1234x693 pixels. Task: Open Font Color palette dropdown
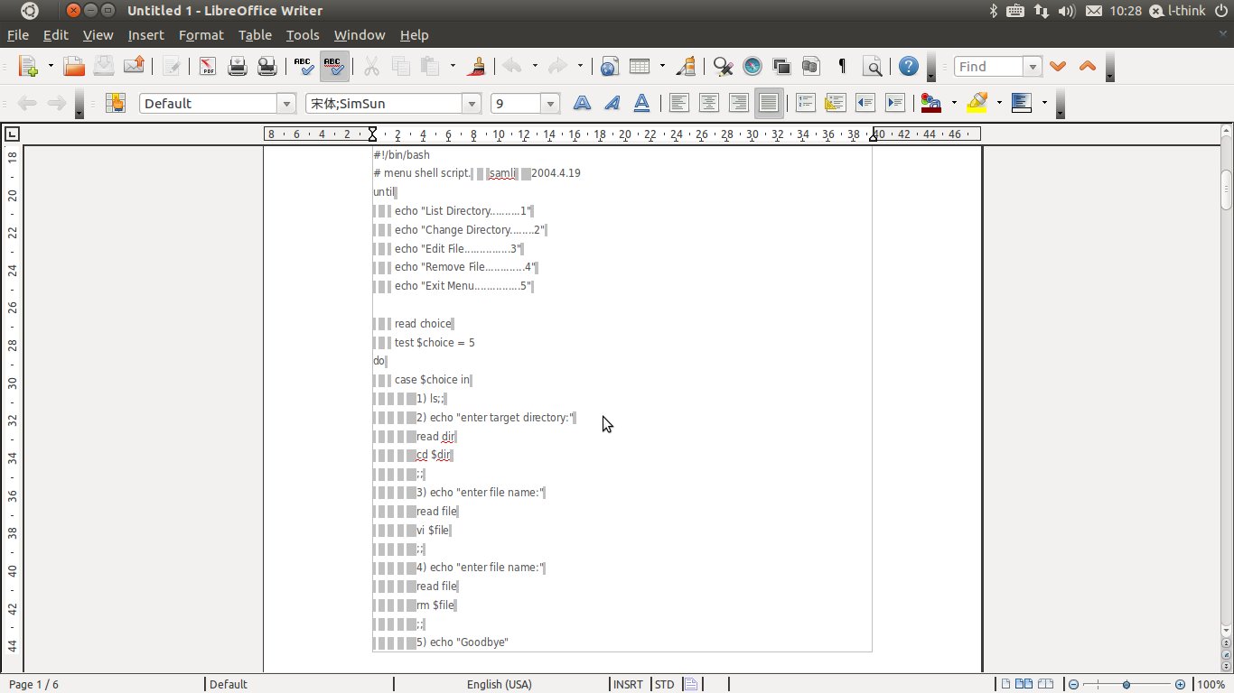(954, 103)
